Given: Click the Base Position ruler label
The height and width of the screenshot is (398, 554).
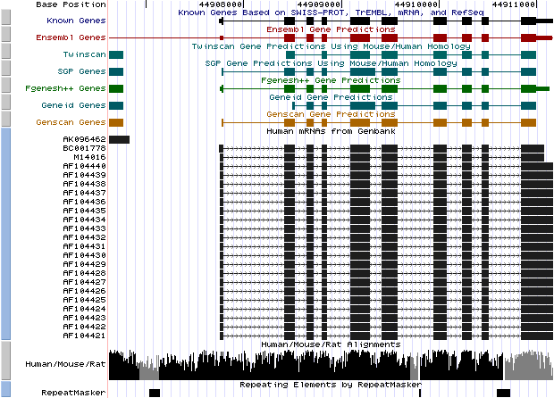Looking at the screenshot, I should coord(71,4).
